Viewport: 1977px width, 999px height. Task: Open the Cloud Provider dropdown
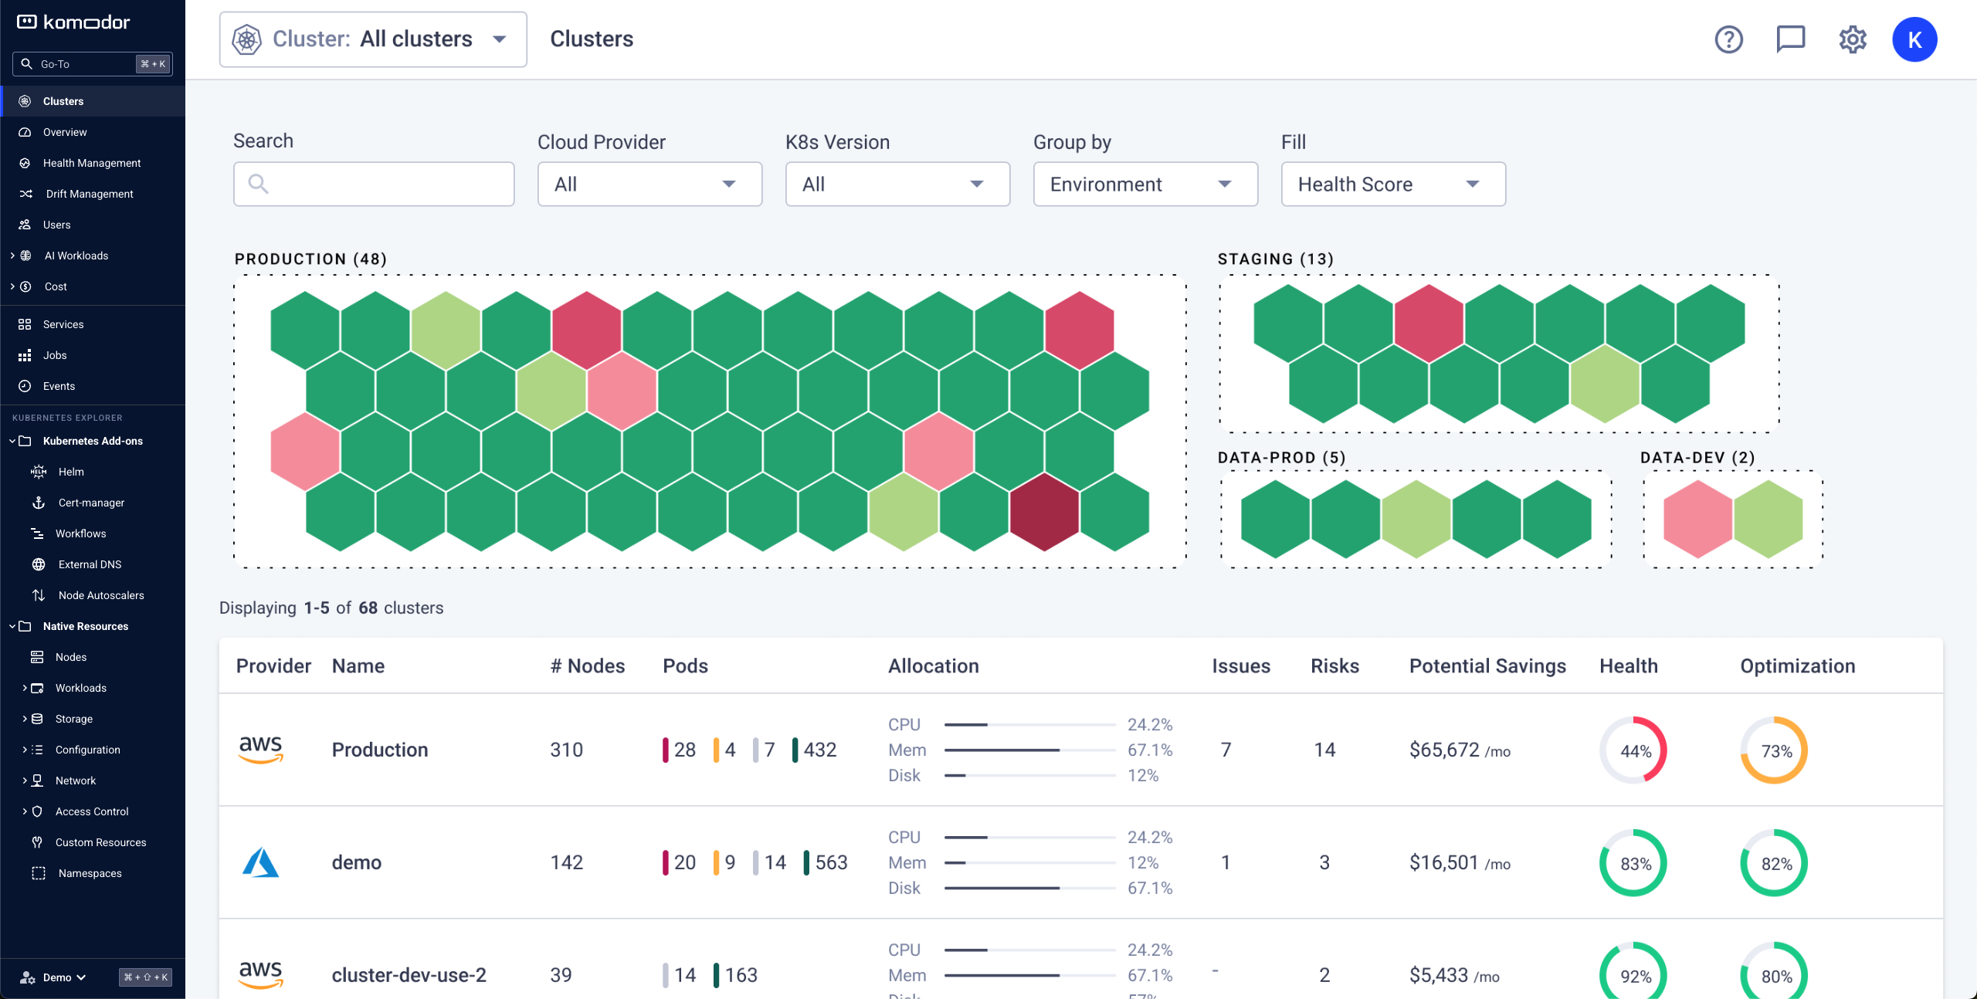649,184
